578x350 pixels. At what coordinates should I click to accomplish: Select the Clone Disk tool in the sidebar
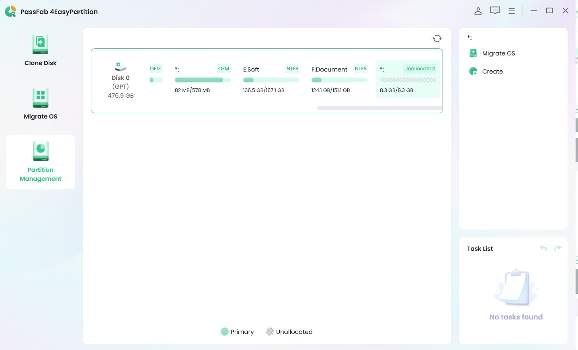click(40, 49)
